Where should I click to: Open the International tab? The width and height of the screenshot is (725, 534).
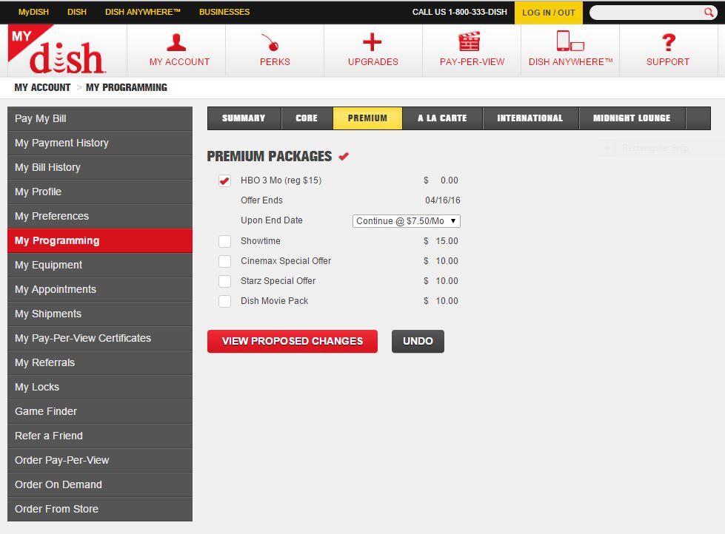530,118
